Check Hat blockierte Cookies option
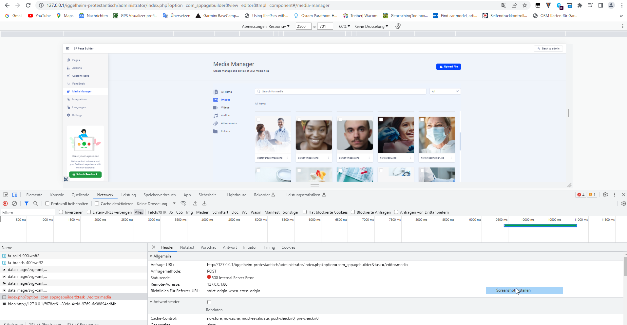 (x=305, y=212)
